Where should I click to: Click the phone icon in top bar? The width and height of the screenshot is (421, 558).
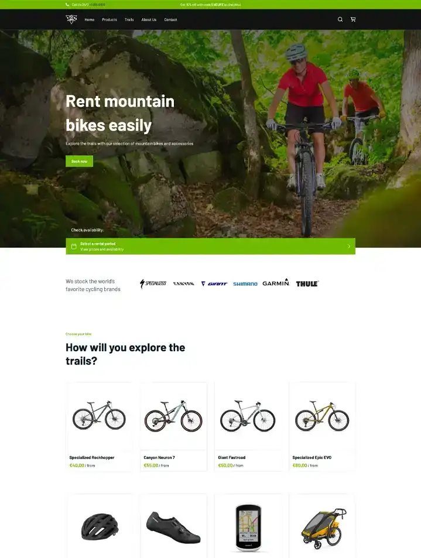tap(67, 5)
